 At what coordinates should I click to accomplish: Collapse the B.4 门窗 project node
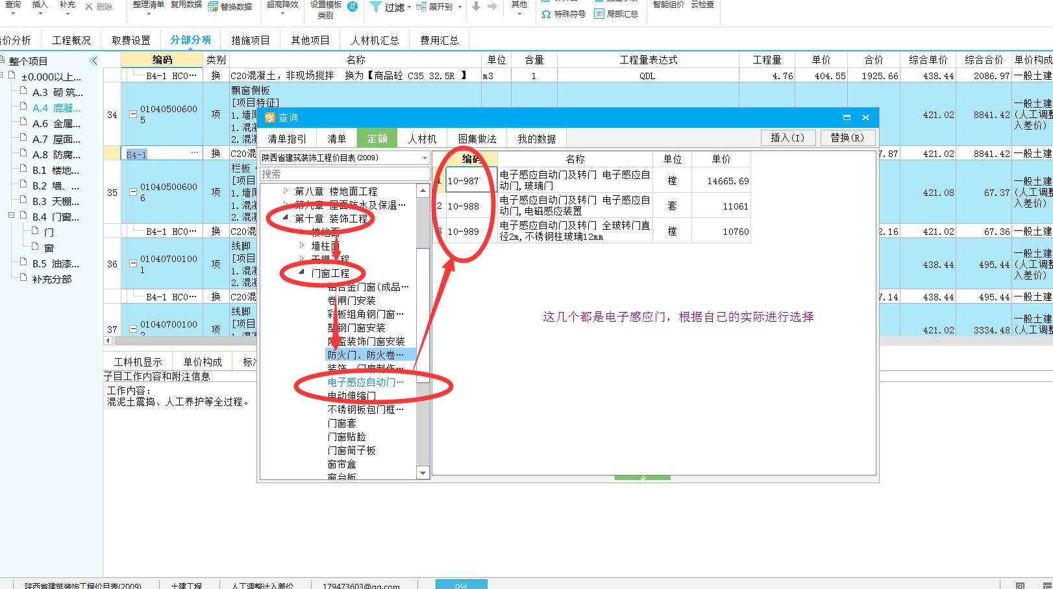pos(12,215)
